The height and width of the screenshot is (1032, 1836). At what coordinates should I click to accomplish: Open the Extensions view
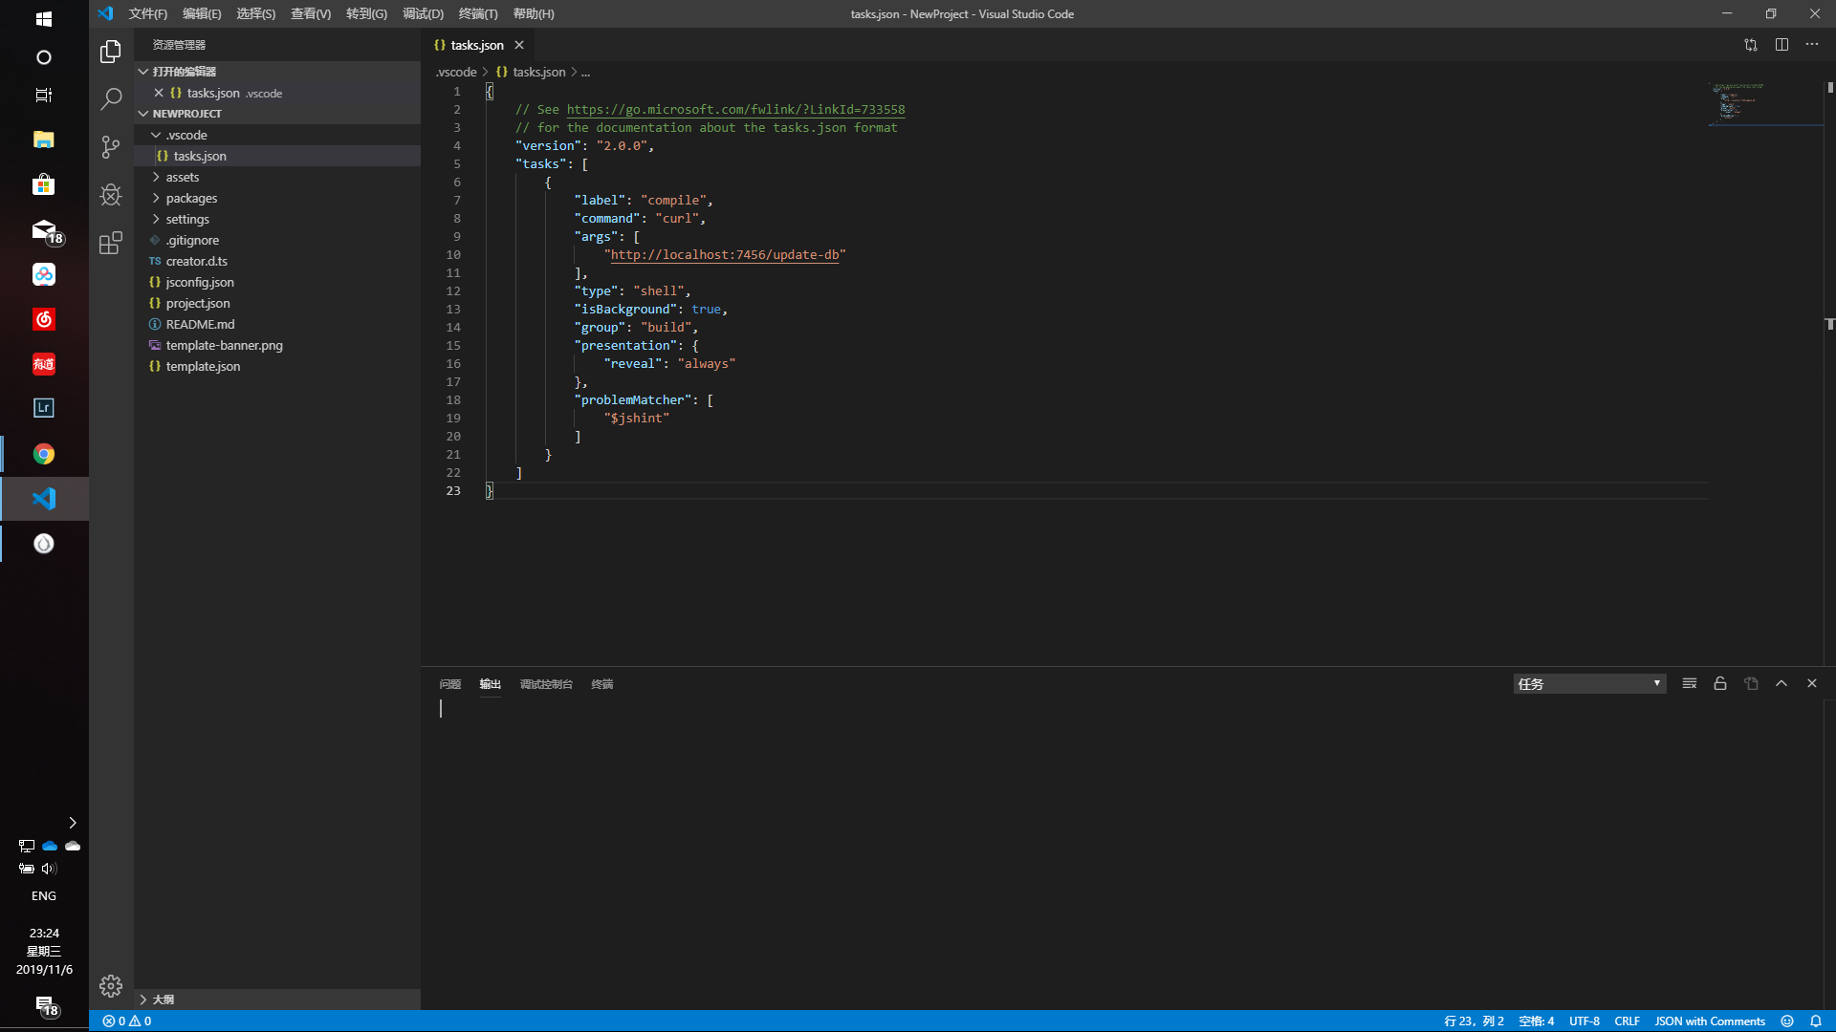tap(111, 243)
